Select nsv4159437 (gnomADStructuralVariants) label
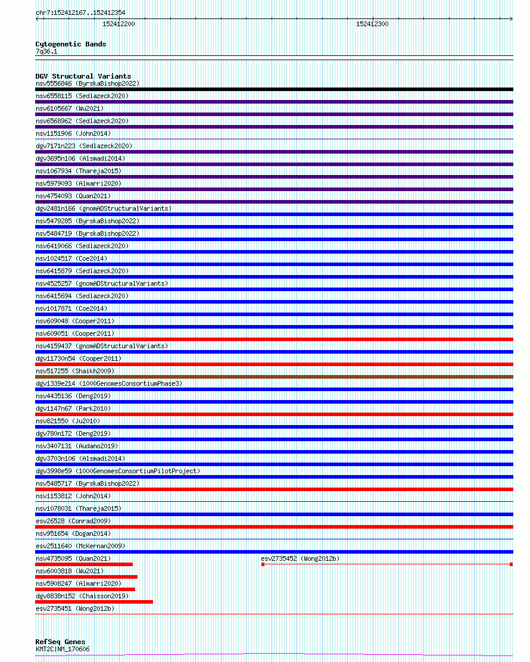This screenshot has height=662, width=530. (x=102, y=346)
